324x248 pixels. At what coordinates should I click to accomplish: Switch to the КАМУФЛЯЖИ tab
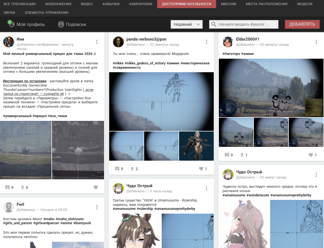pyautogui.click(x=141, y=4)
